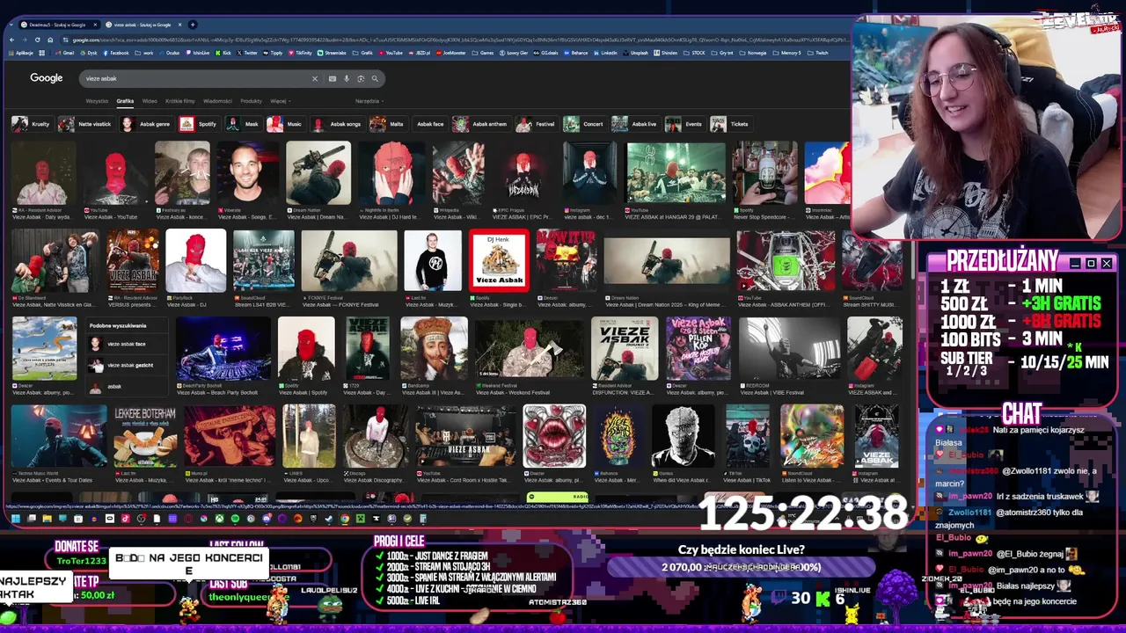Open the Kick bookmark
The image size is (1126, 633).
[223, 53]
